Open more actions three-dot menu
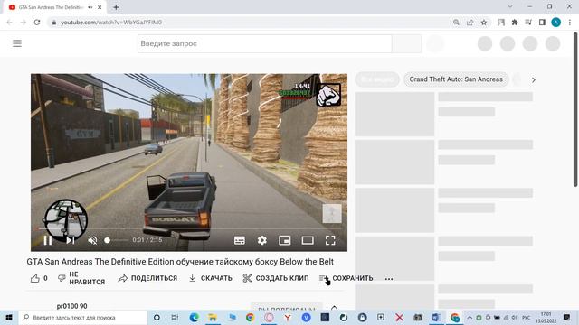 click(389, 279)
